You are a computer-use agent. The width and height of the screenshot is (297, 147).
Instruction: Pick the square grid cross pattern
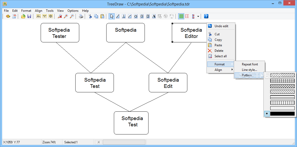pos(282,81)
